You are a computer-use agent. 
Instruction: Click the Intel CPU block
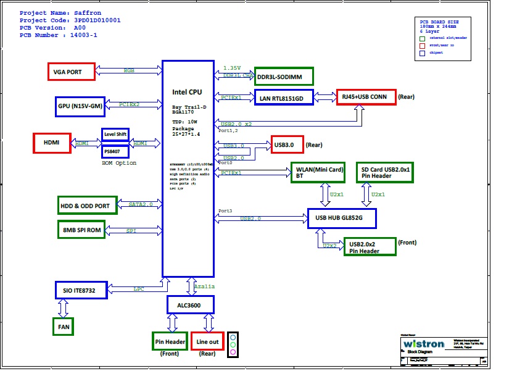(188, 168)
